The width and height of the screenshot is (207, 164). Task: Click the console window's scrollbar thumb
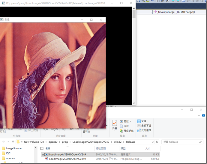134,14
